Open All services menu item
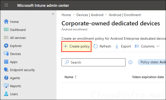166x100 pixels. coord(18,38)
